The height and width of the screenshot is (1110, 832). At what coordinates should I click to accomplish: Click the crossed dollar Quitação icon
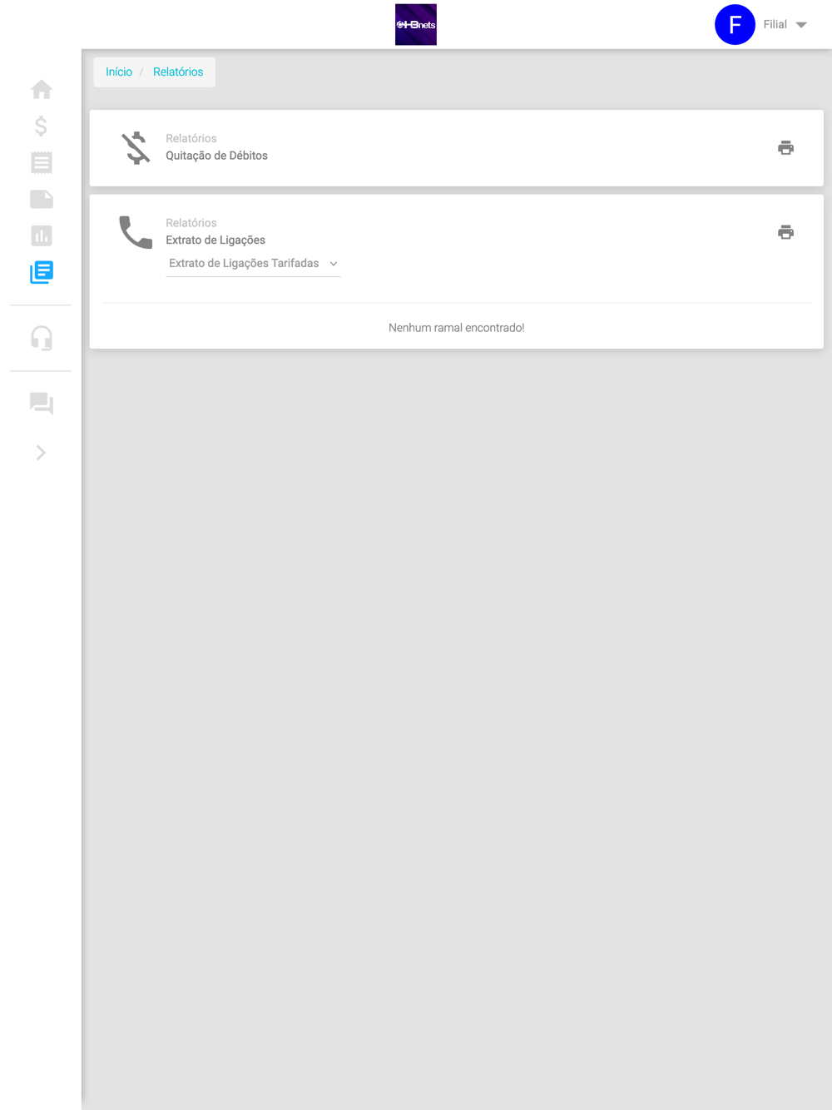click(x=136, y=148)
